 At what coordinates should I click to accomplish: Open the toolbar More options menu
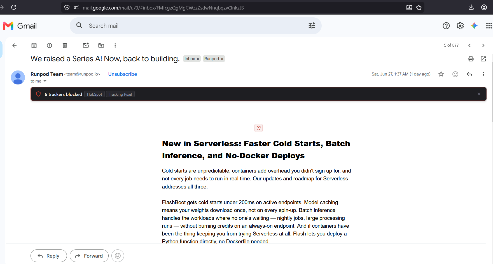coord(115,45)
